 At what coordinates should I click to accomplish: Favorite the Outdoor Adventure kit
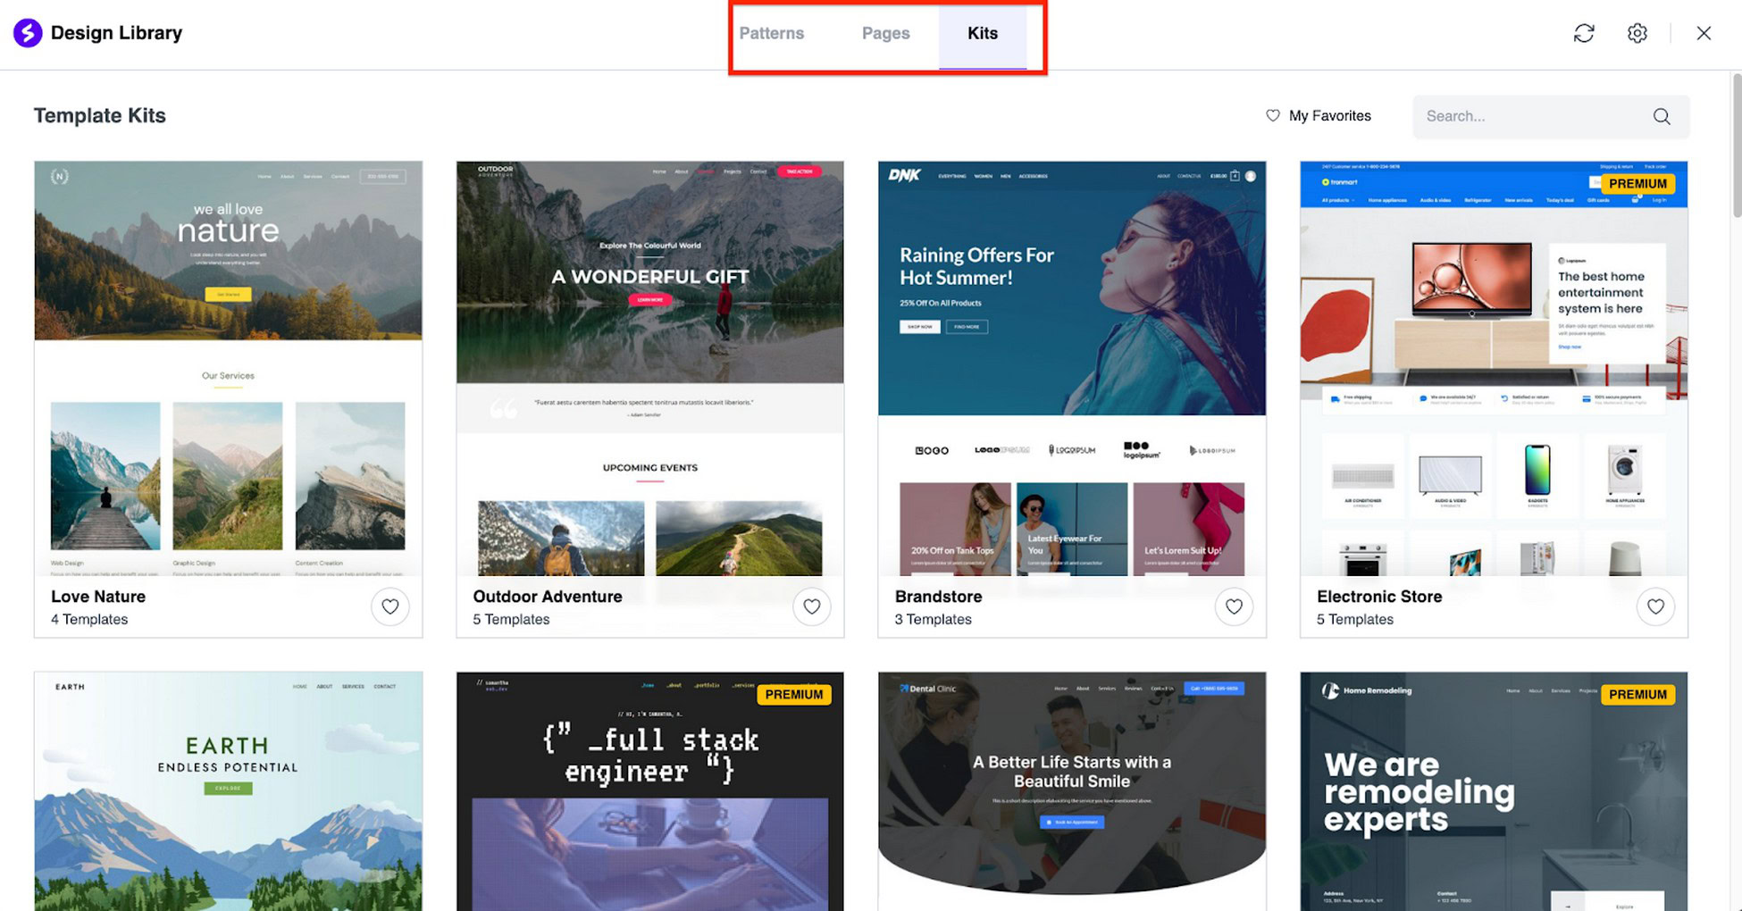[812, 606]
